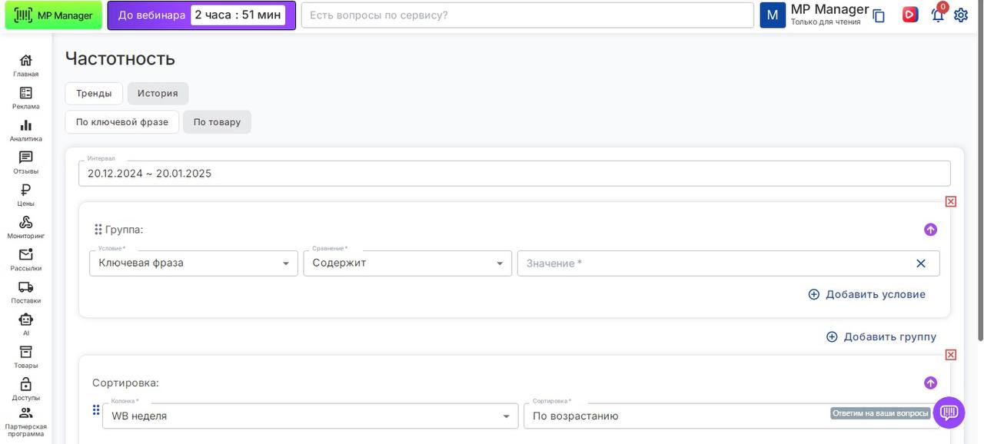The width and height of the screenshot is (984, 444).
Task: Click Добавить условие button
Action: tap(866, 294)
